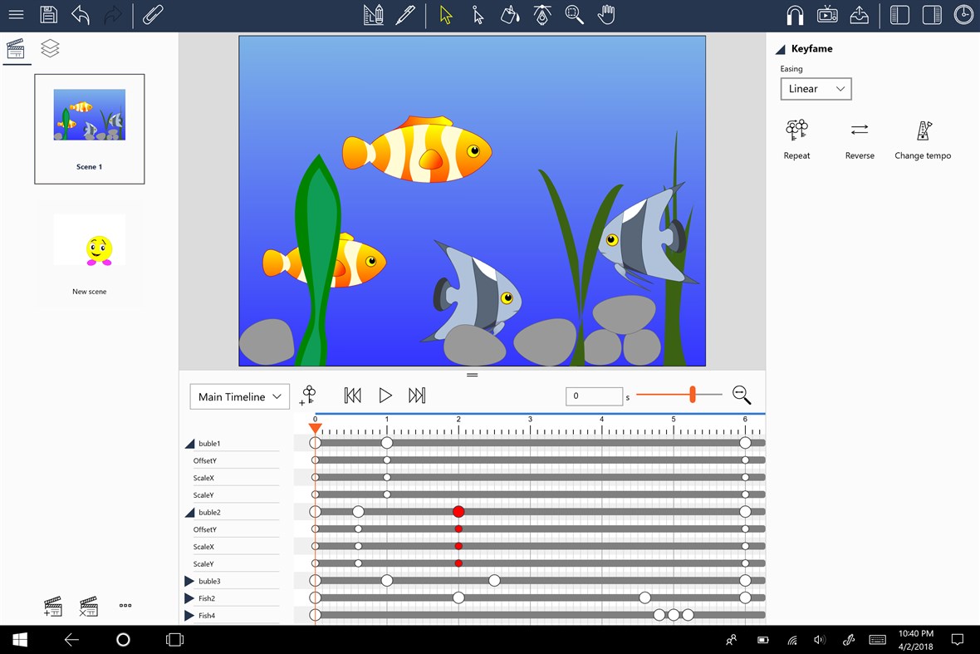
Task: Toggle the right panel visibility
Action: tap(932, 14)
